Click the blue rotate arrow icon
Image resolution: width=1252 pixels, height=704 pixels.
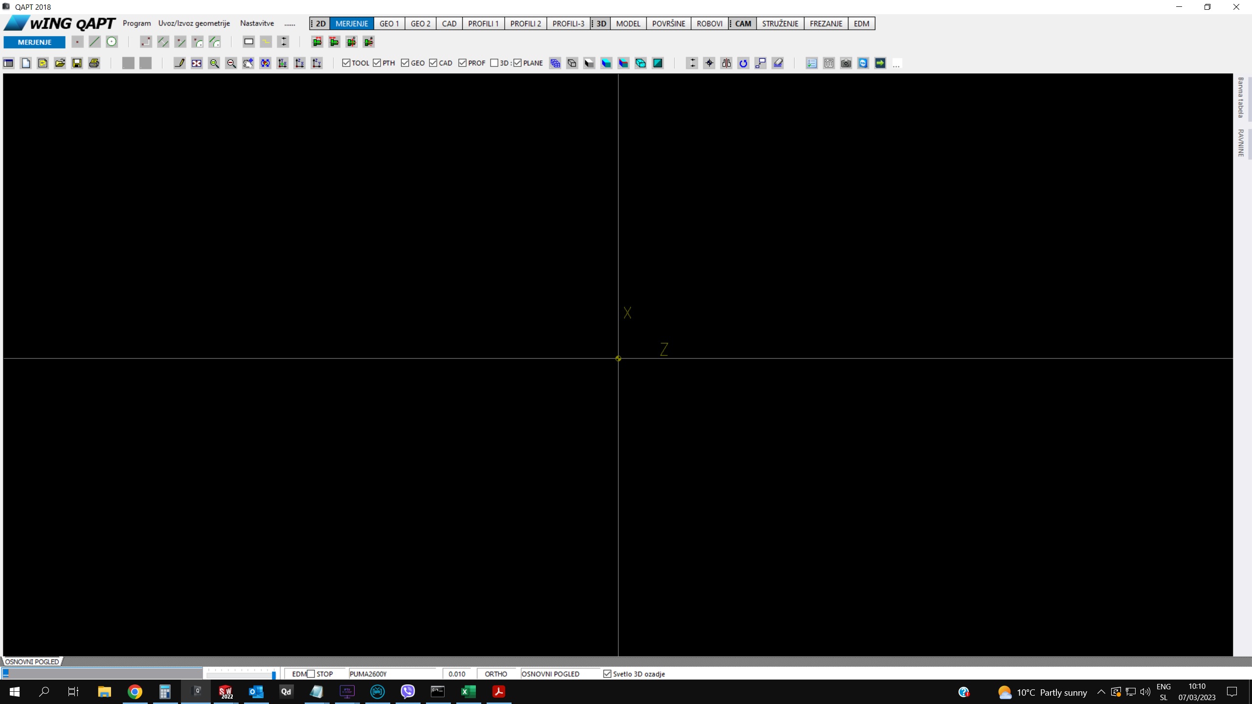[x=743, y=63]
